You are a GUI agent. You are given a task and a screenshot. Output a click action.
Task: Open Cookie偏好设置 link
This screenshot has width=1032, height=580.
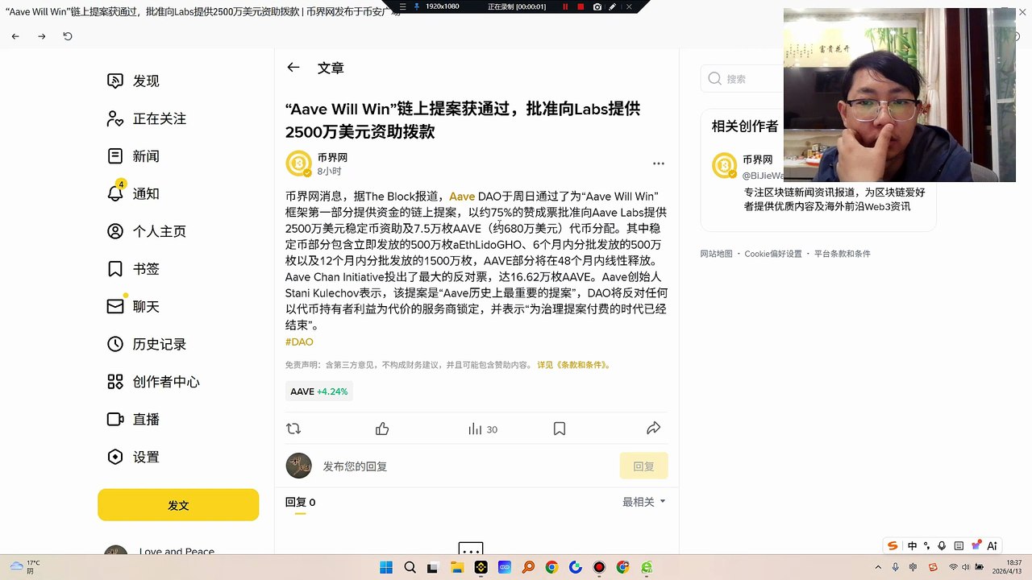coord(773,254)
